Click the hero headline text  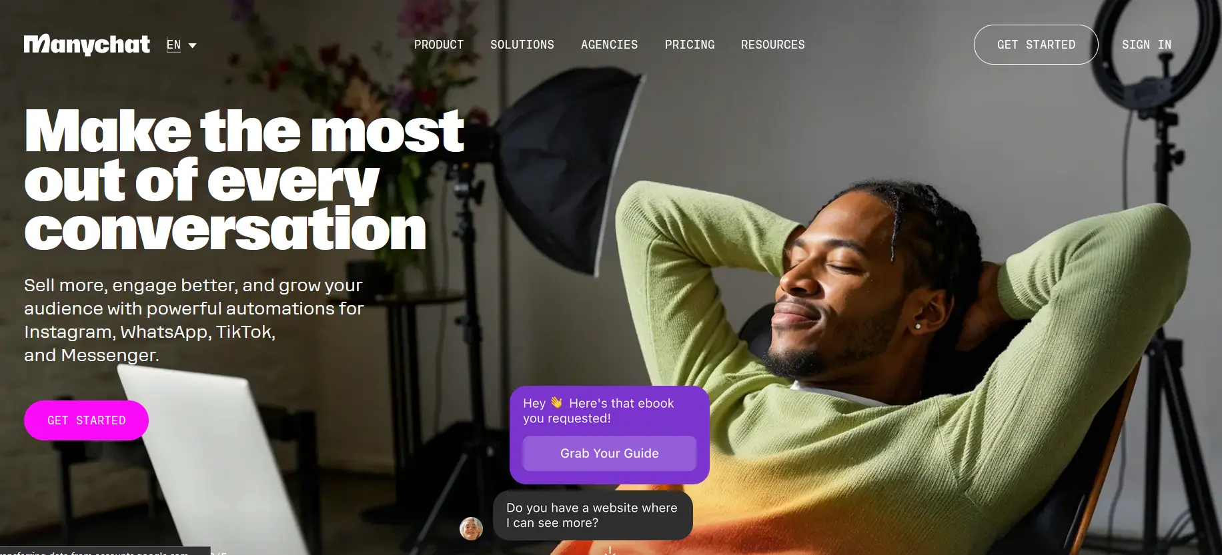[x=244, y=181]
